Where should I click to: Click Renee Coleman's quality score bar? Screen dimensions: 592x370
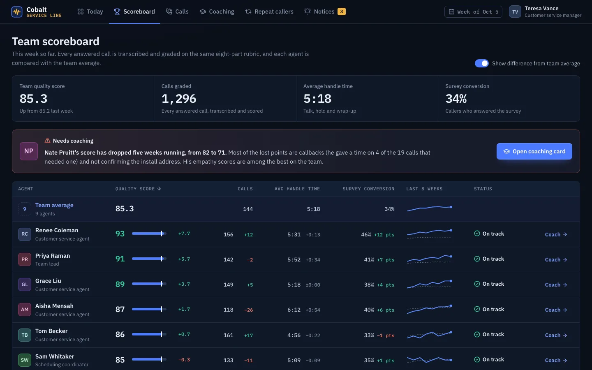[x=149, y=234]
